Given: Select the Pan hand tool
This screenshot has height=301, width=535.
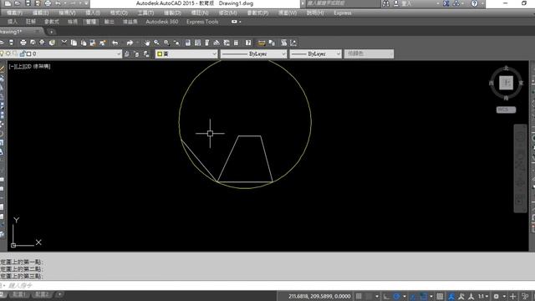Looking at the screenshot, I should coord(147,43).
